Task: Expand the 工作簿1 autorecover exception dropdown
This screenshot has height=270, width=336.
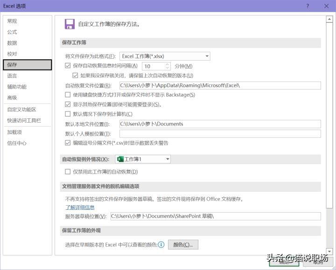Action: click(143, 159)
